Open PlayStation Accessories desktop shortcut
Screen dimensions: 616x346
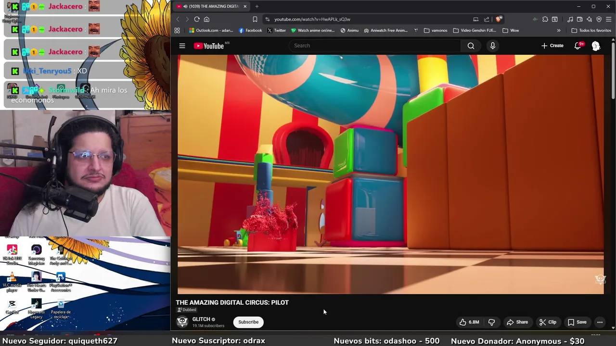tap(61, 283)
